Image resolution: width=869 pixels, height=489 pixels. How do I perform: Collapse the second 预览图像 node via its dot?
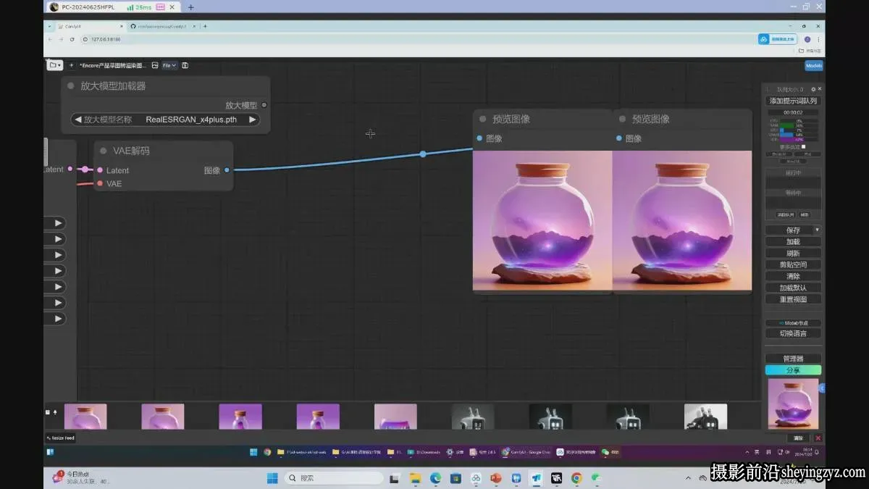click(622, 119)
